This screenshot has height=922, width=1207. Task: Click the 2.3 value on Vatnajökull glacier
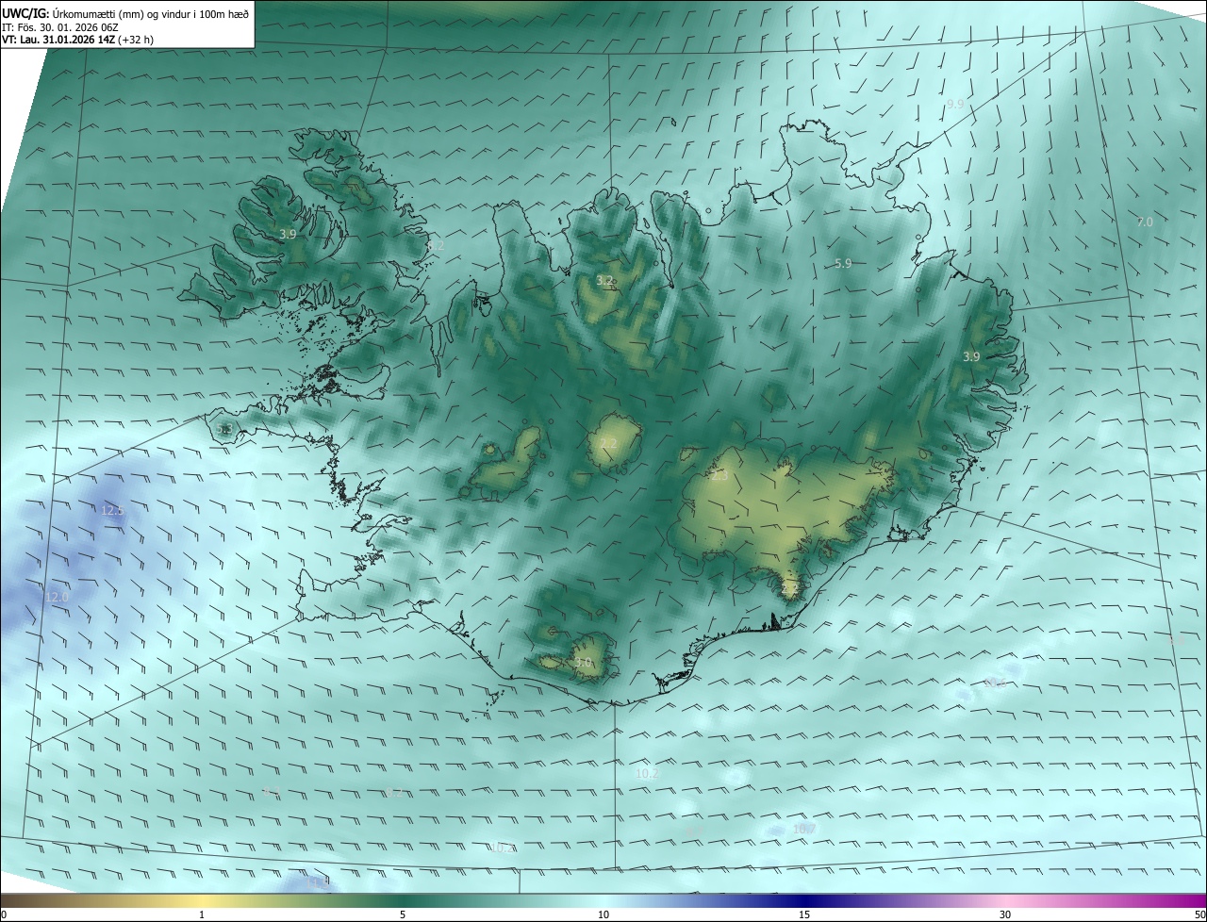pos(719,476)
